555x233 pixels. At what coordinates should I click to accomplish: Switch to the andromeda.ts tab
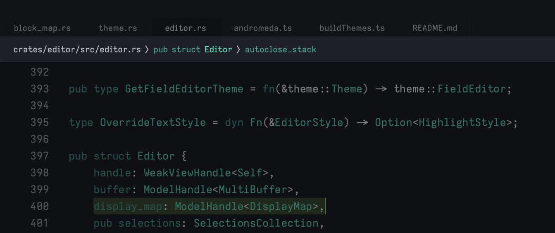[263, 28]
